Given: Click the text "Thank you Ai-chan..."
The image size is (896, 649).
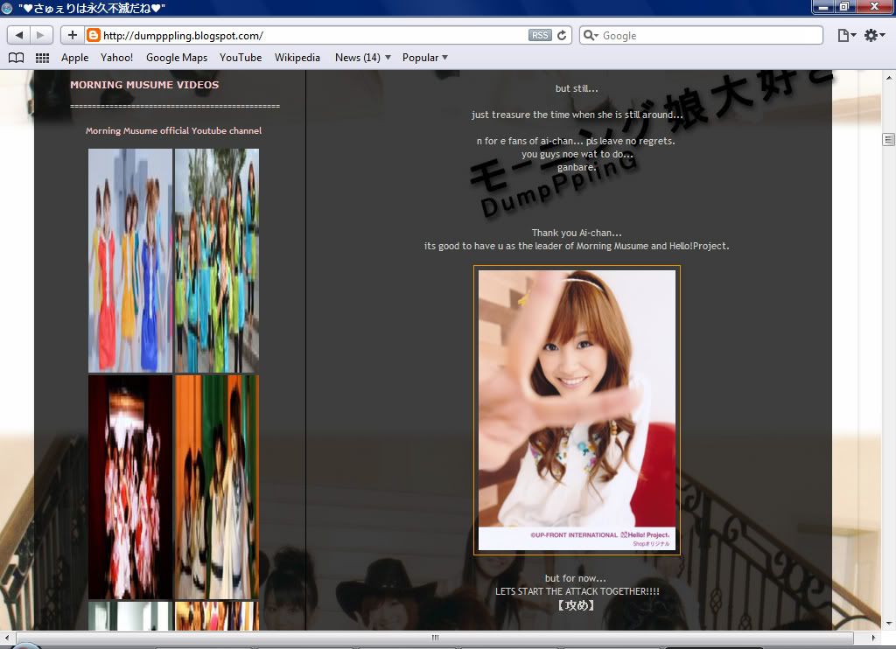Looking at the screenshot, I should tap(577, 233).
